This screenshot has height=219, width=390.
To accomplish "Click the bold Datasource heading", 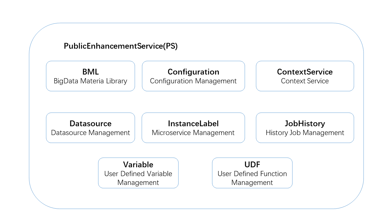I will tap(90, 123).
